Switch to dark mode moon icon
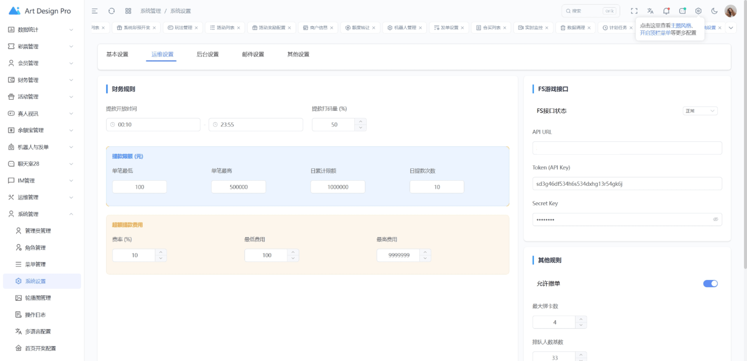747x361 pixels. [x=714, y=11]
